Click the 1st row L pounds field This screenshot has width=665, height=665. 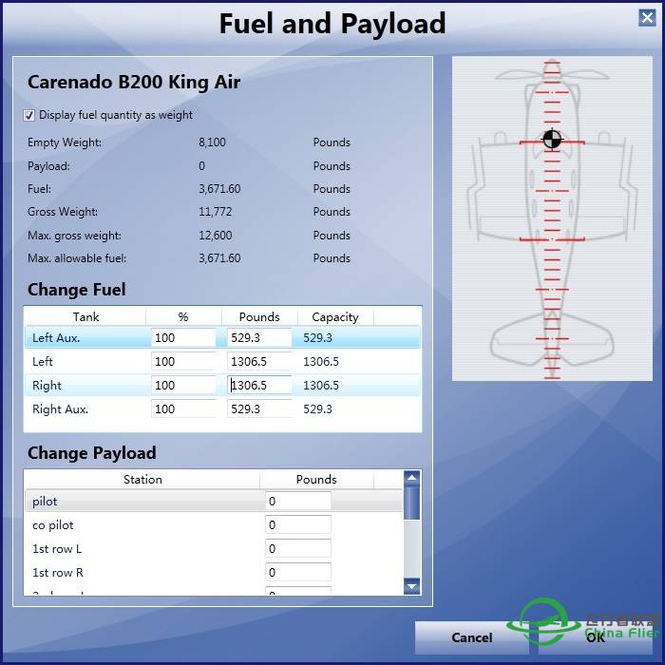[x=297, y=548]
